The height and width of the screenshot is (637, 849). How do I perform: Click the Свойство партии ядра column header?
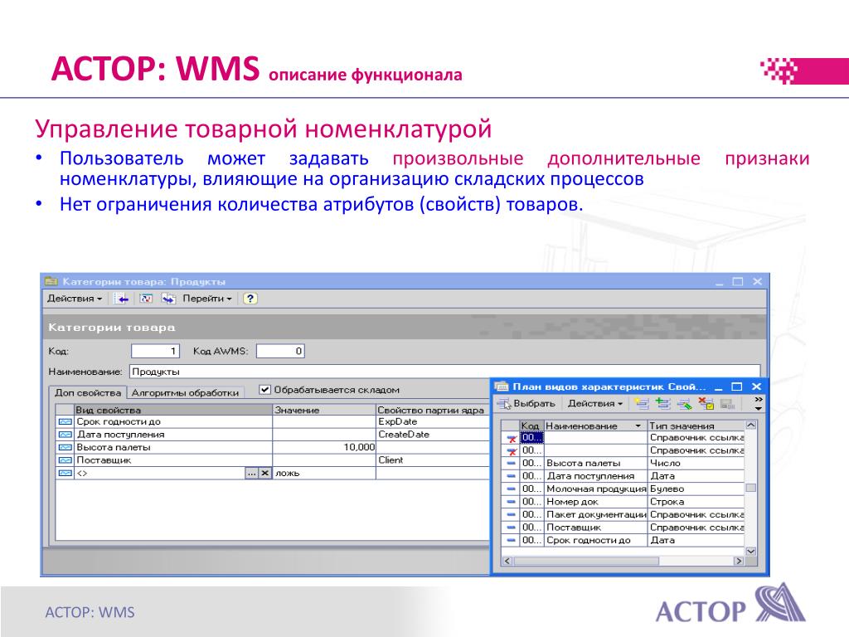click(432, 410)
